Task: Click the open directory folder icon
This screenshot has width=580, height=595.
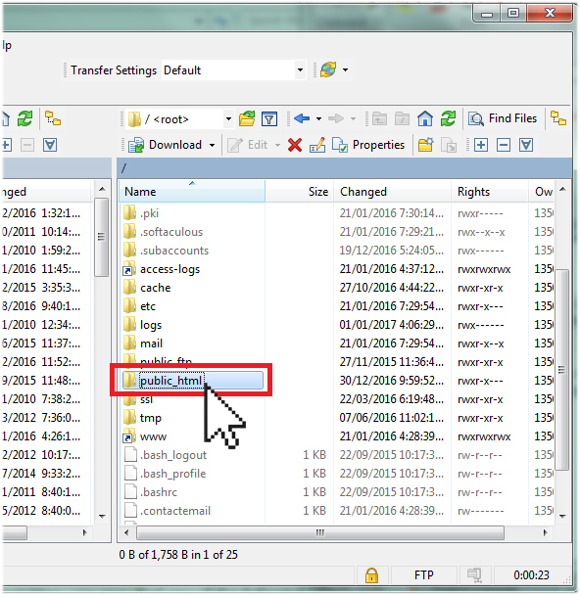Action: [x=247, y=119]
